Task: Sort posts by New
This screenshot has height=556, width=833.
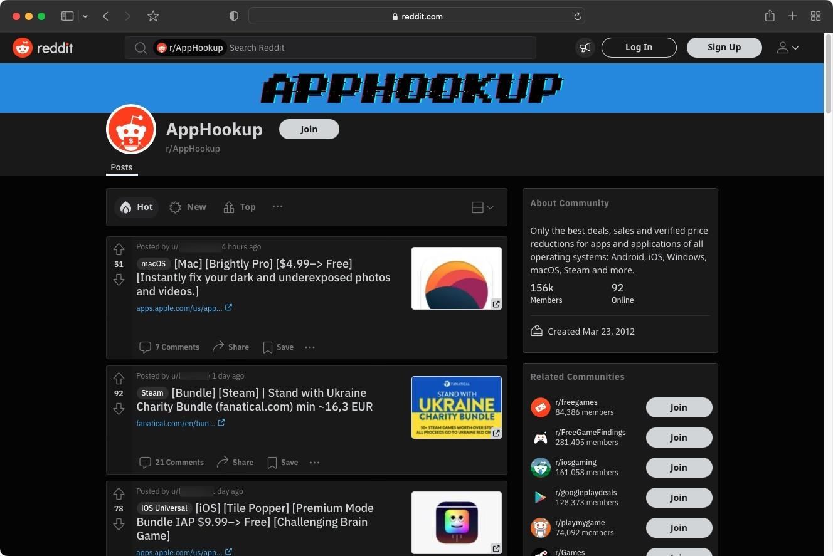Action: click(x=188, y=207)
